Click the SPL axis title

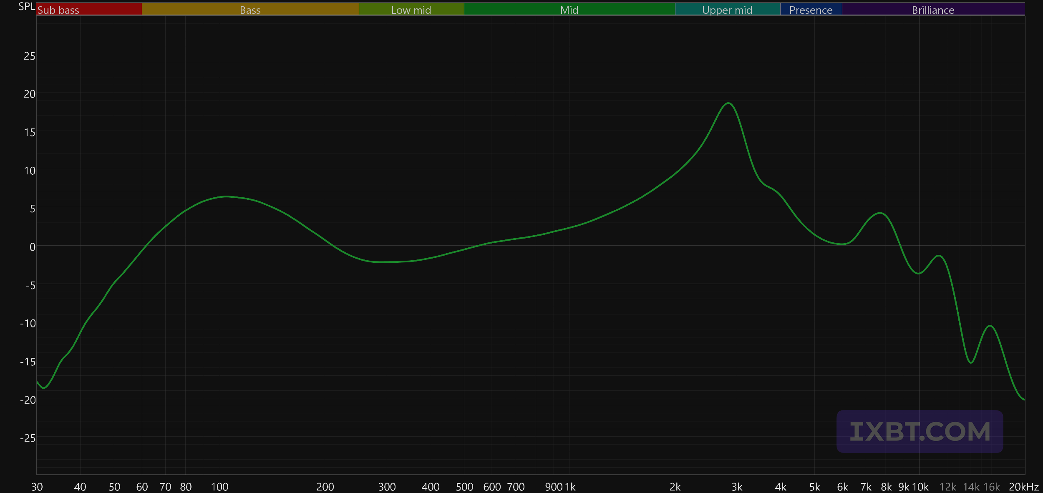coord(26,7)
